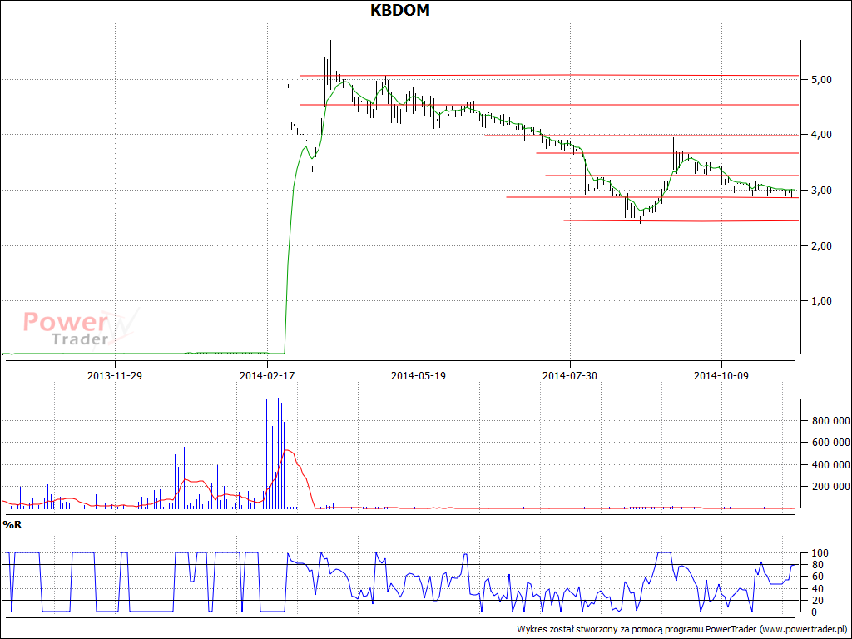Image resolution: width=852 pixels, height=639 pixels.
Task: Click the 100 level on %R axis
Action: point(820,553)
